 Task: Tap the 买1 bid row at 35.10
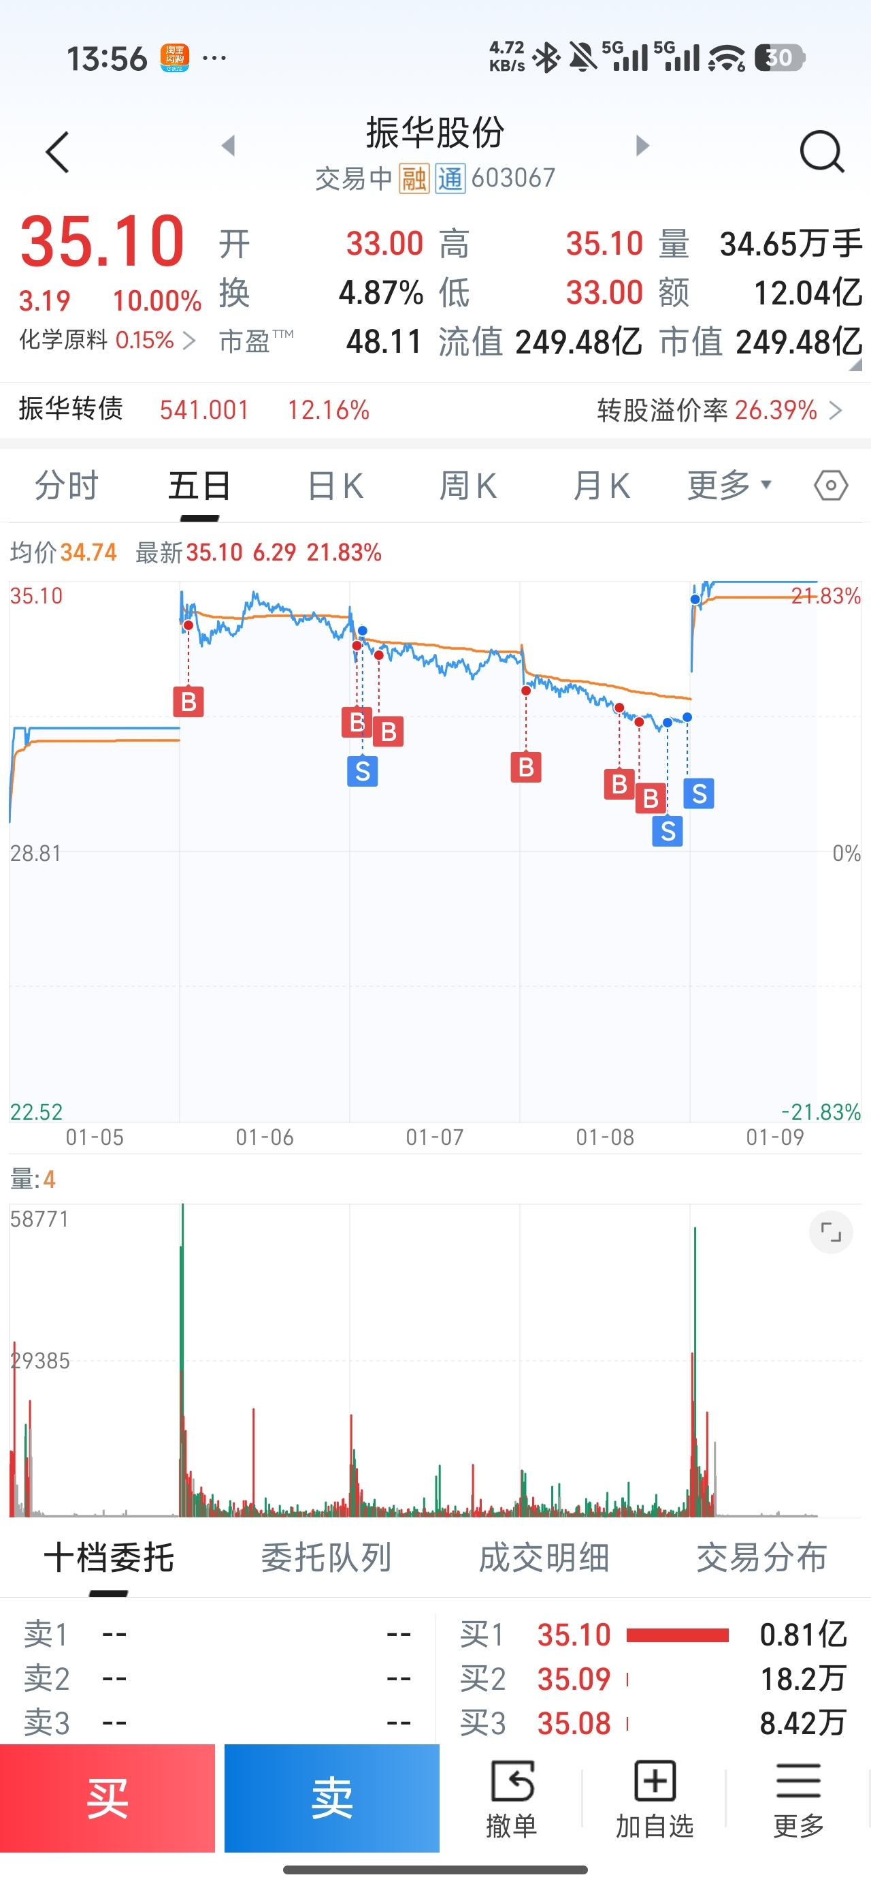click(x=653, y=1635)
